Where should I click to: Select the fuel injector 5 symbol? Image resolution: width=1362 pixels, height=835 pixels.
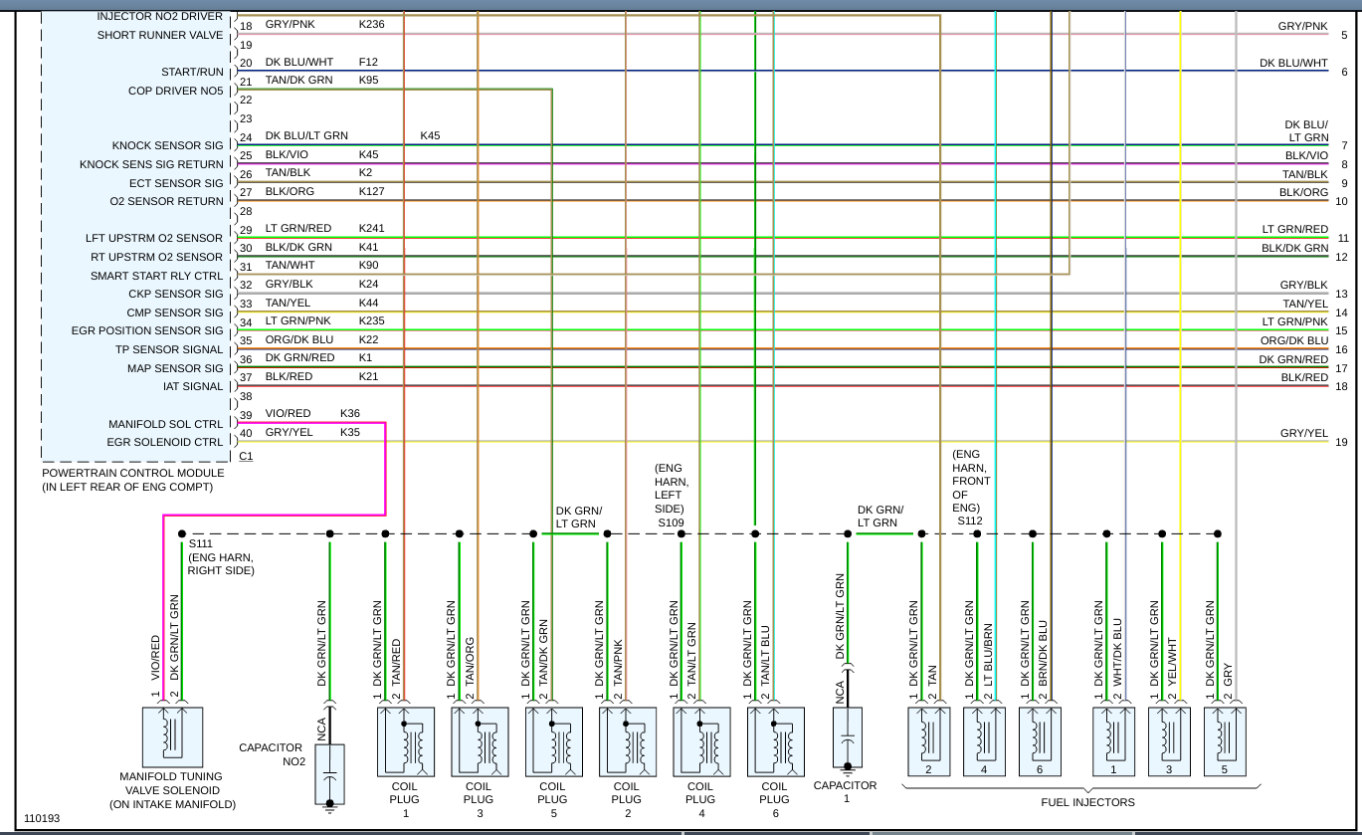point(1225,741)
